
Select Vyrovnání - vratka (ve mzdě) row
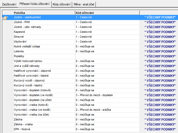coord(44,110)
